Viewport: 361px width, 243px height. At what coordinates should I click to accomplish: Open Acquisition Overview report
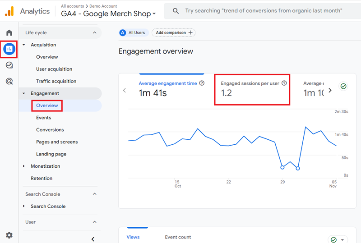pos(47,57)
